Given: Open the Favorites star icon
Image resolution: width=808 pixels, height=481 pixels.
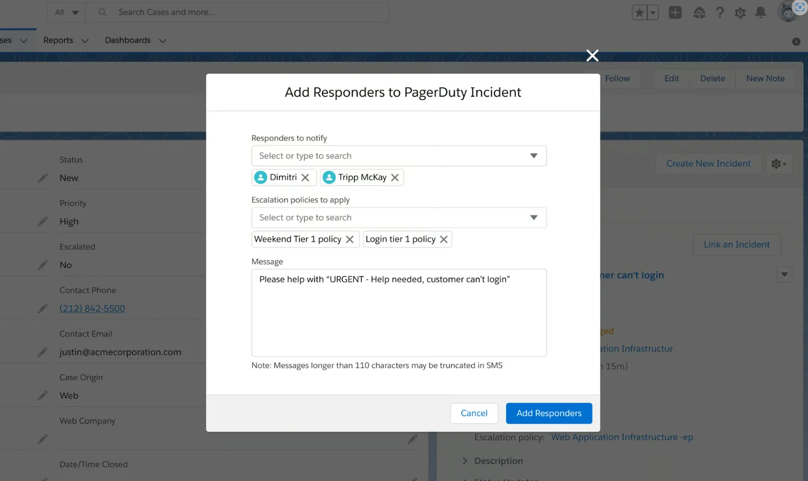Looking at the screenshot, I should pos(639,12).
